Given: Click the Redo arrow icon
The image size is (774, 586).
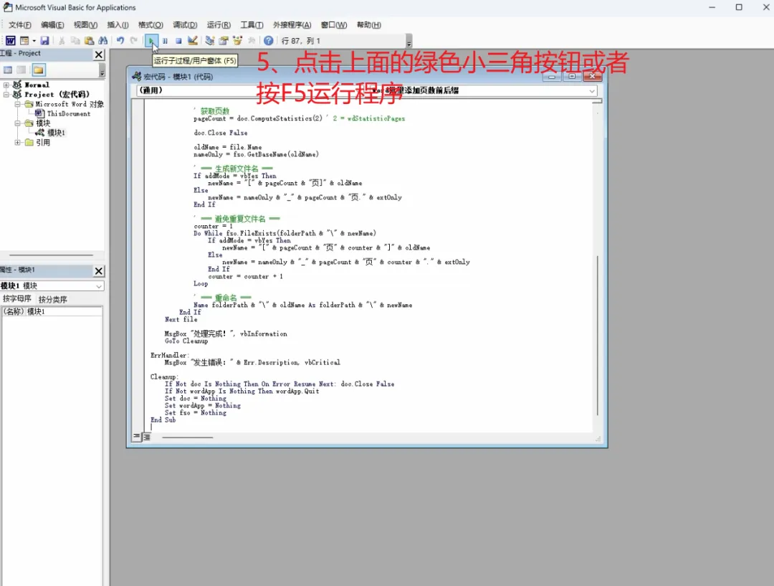Looking at the screenshot, I should (x=134, y=40).
